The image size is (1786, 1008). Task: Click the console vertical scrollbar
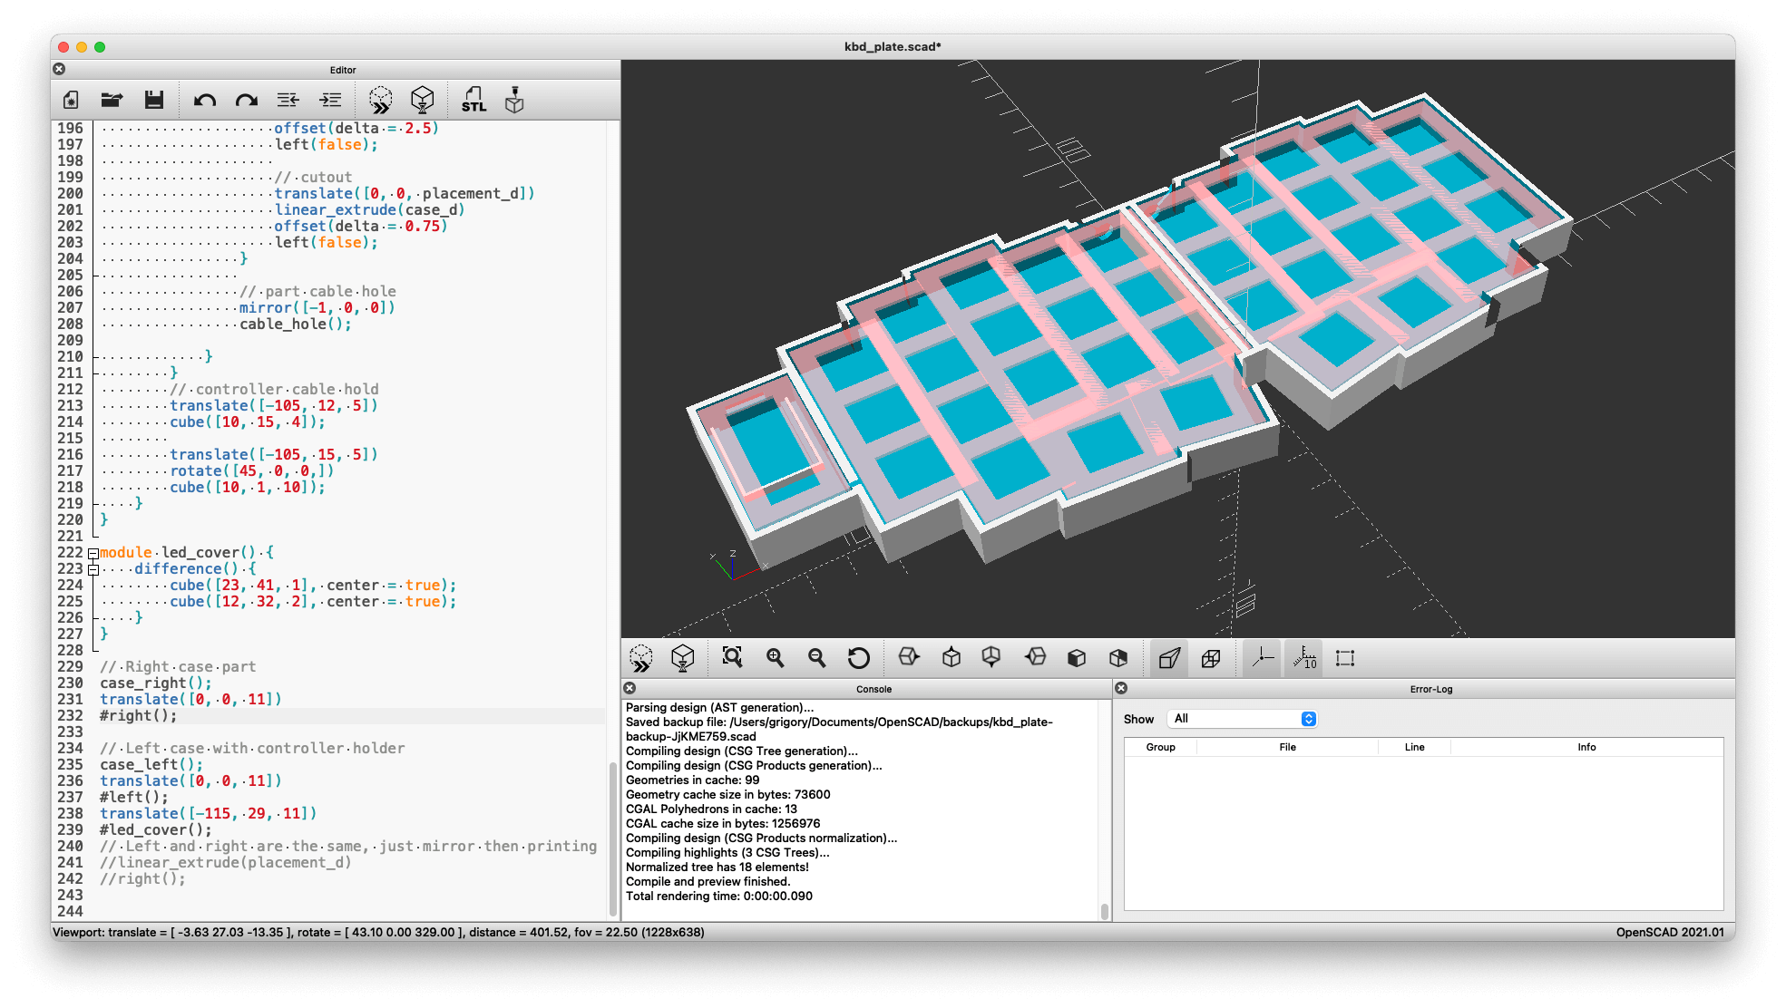[1104, 910]
